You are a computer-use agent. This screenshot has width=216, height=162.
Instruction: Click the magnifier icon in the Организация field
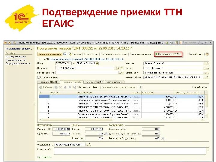click(208, 73)
